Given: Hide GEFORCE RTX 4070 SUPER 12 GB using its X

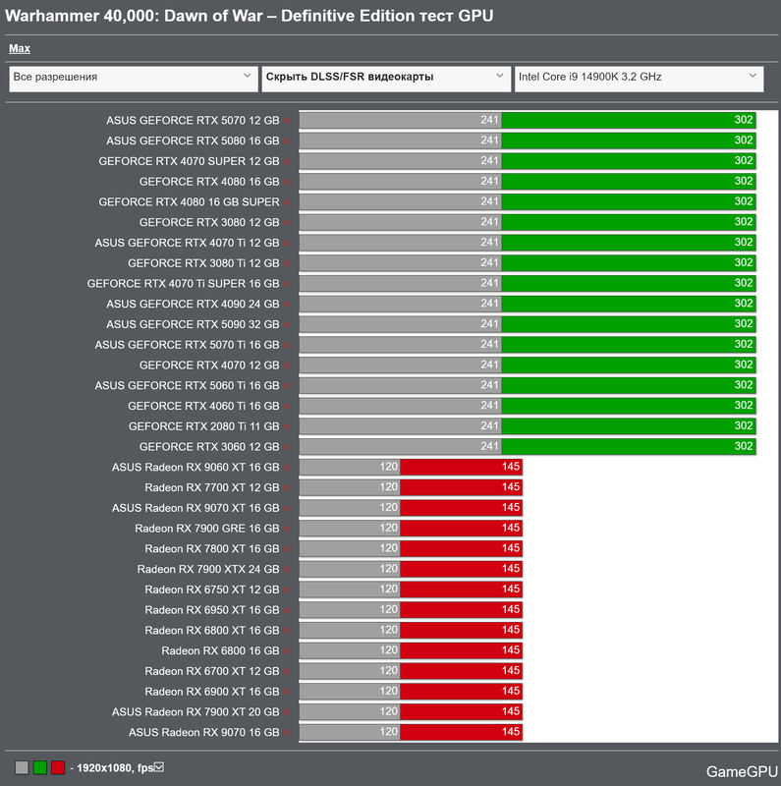Looking at the screenshot, I should 286,162.
